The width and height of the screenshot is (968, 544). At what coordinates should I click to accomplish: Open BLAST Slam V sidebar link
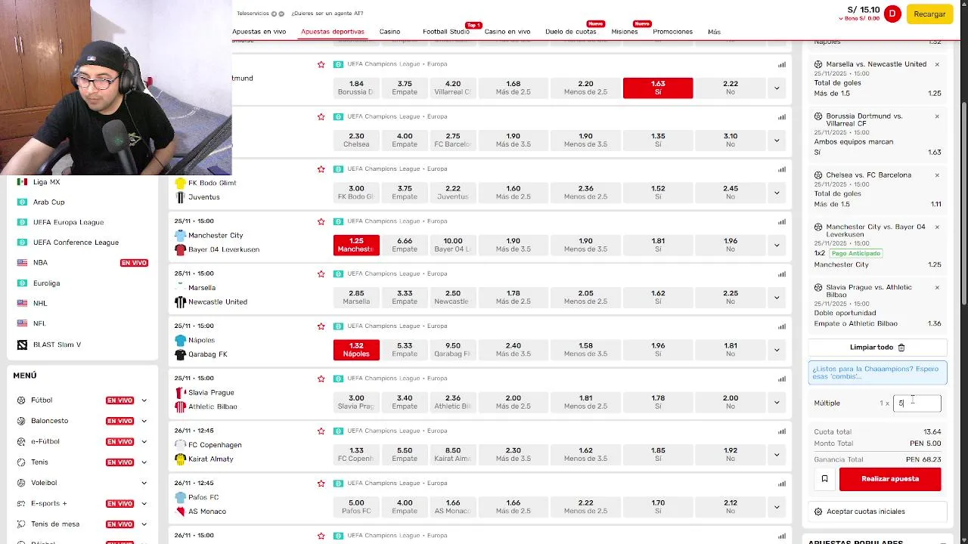tap(57, 345)
